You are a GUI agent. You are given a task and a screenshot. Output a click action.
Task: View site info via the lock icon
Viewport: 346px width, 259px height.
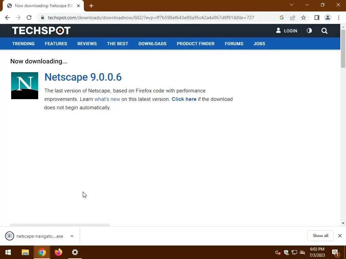[42, 18]
